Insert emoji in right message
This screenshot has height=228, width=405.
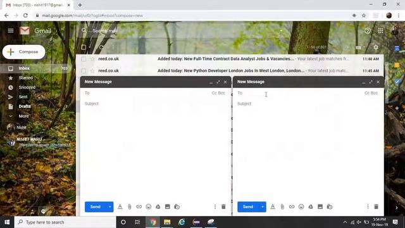(301, 207)
